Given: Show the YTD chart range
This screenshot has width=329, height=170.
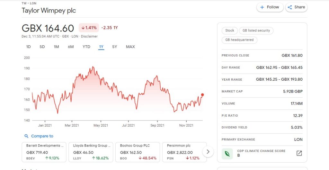Looking at the screenshot, I should coord(86,47).
